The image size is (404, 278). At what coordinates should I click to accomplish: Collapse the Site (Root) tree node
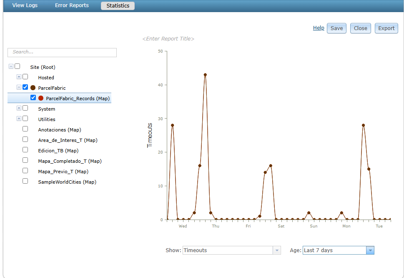tap(11, 66)
